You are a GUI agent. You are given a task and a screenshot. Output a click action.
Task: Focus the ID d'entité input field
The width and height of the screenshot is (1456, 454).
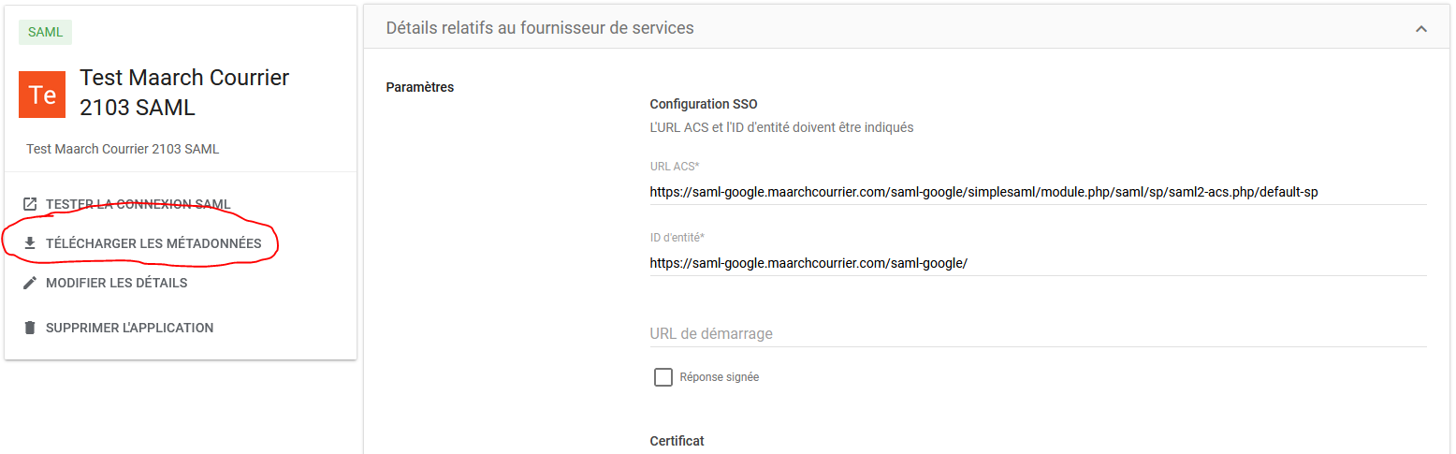[1038, 263]
